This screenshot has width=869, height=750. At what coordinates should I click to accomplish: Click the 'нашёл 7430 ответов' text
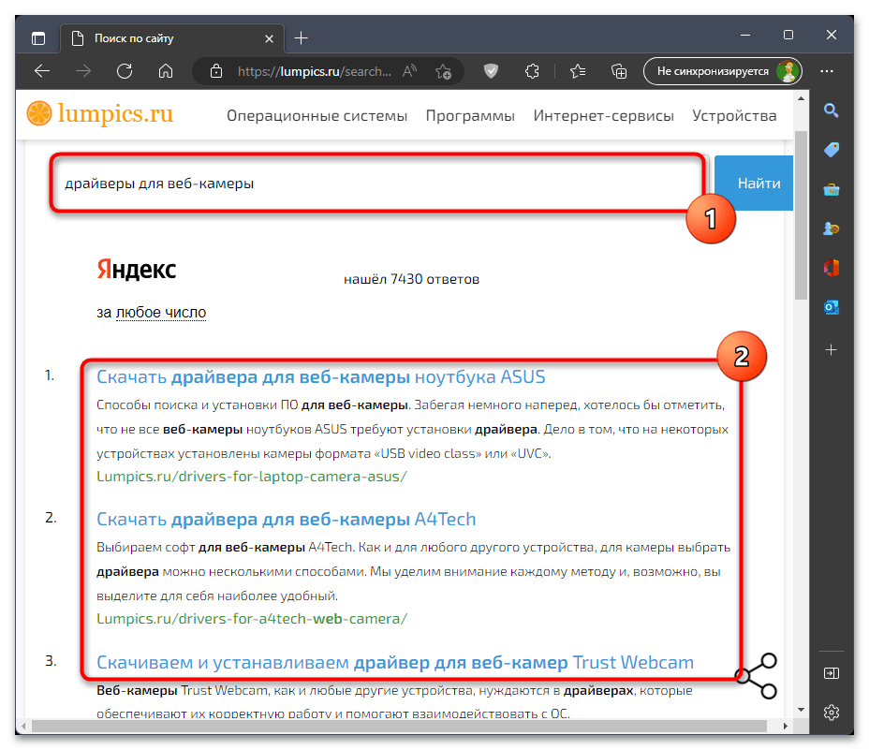(411, 279)
